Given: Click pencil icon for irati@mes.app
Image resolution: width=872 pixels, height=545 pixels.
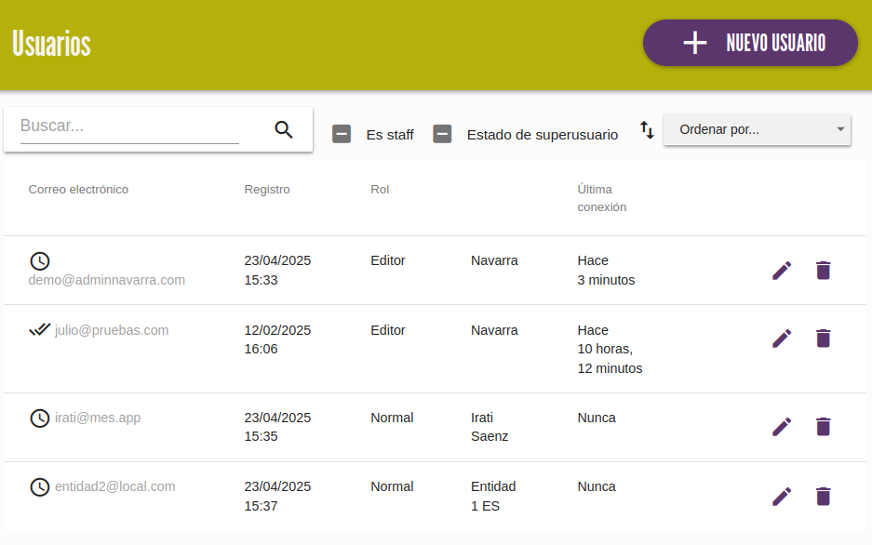Looking at the screenshot, I should point(782,427).
